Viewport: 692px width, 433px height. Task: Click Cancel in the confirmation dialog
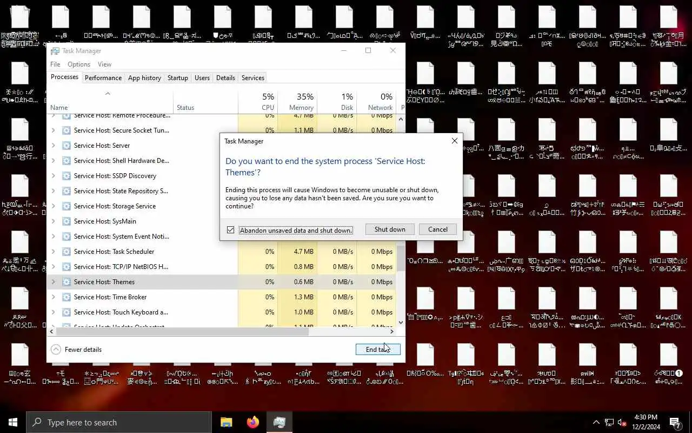tap(438, 229)
